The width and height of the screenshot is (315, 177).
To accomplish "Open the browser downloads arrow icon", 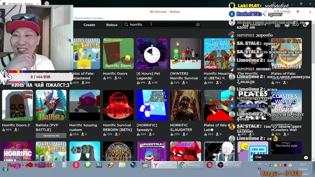I will point(310,12).
